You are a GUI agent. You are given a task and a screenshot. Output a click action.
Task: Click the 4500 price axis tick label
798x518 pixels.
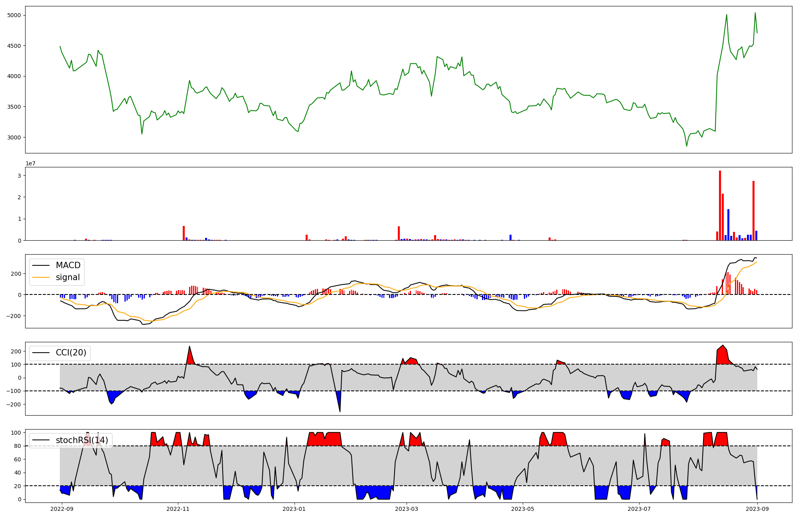coord(14,46)
